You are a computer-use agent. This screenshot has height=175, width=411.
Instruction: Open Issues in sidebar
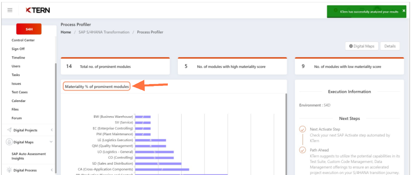tap(16, 83)
